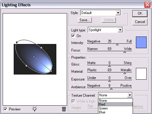Screen dimensions: 152x114
Task: Click the Intensity slider thumb
Action: [x=117, y=44]
